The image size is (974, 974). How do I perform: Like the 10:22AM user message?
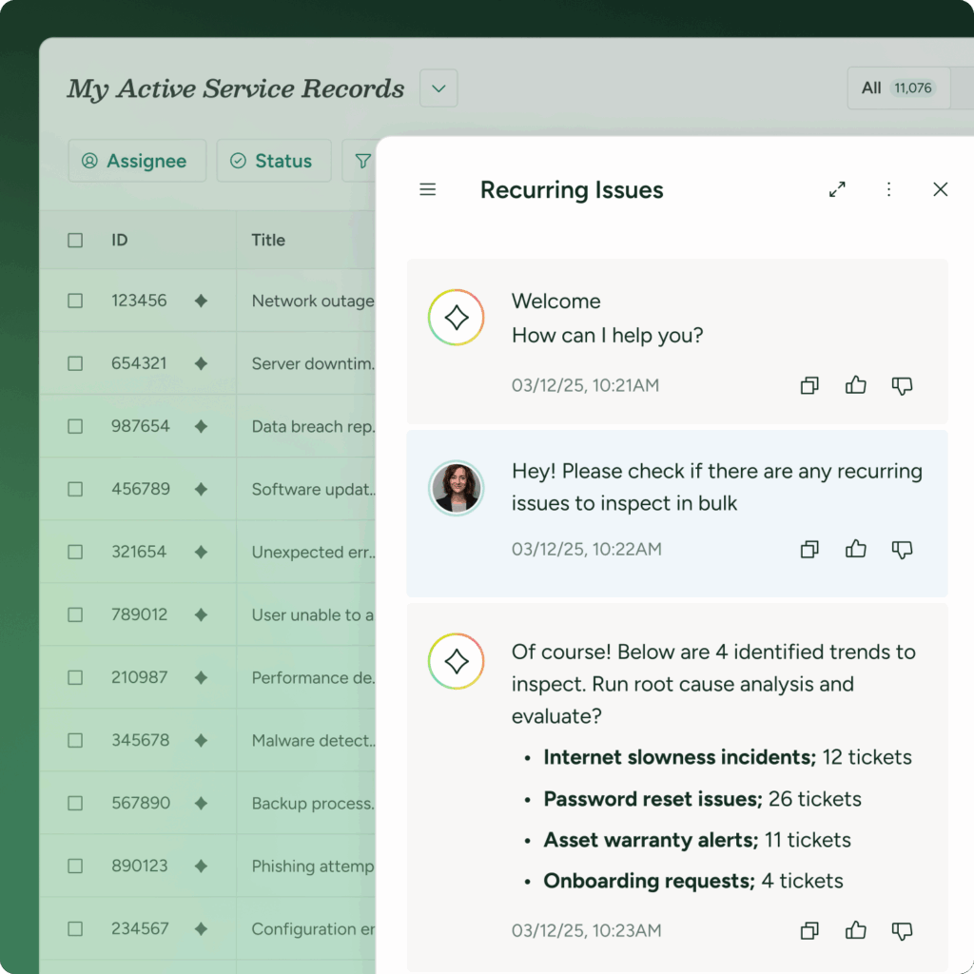click(855, 549)
